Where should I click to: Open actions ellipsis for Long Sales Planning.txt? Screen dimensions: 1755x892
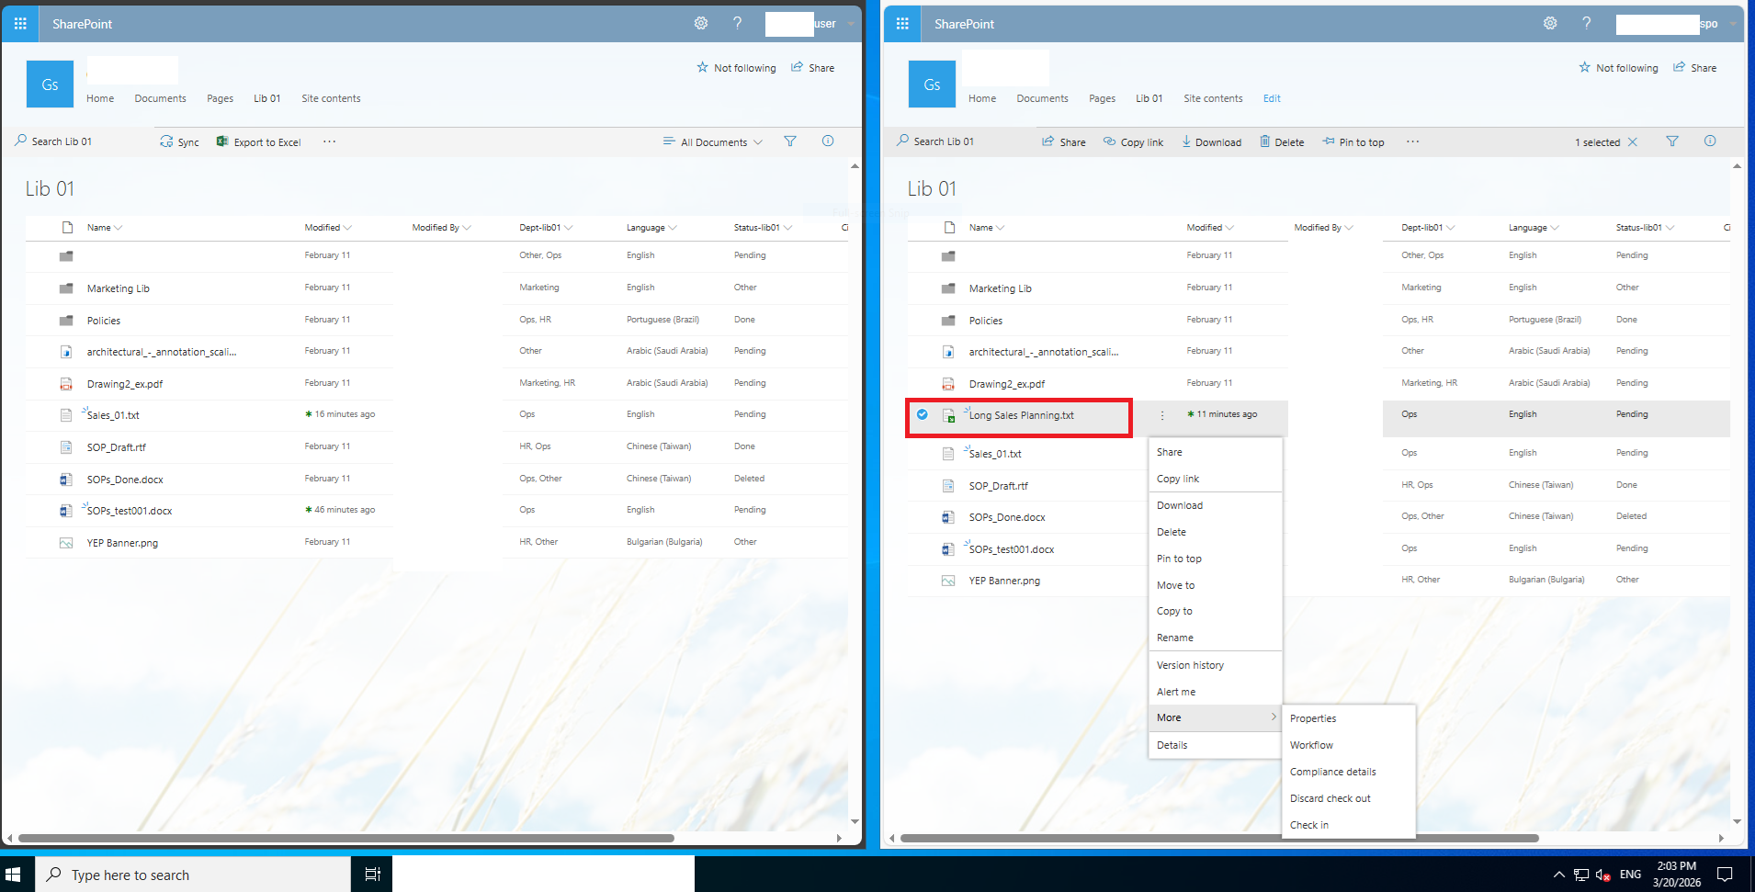pos(1162,415)
